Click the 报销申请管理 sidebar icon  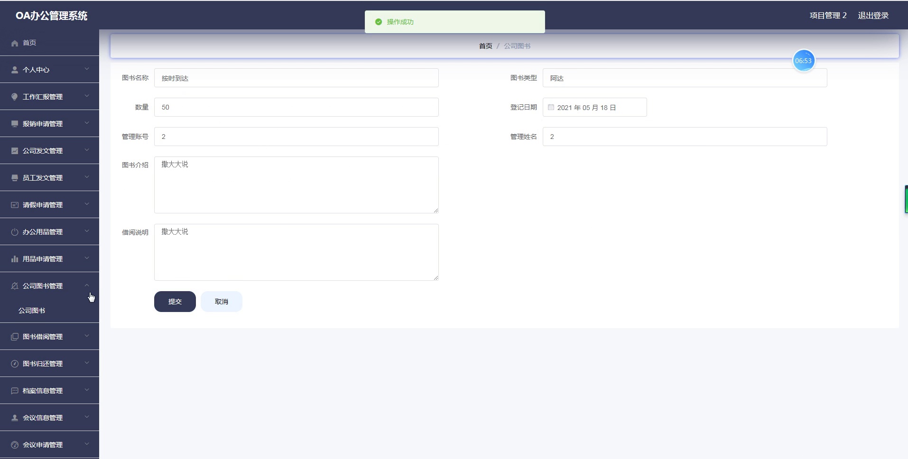point(14,123)
